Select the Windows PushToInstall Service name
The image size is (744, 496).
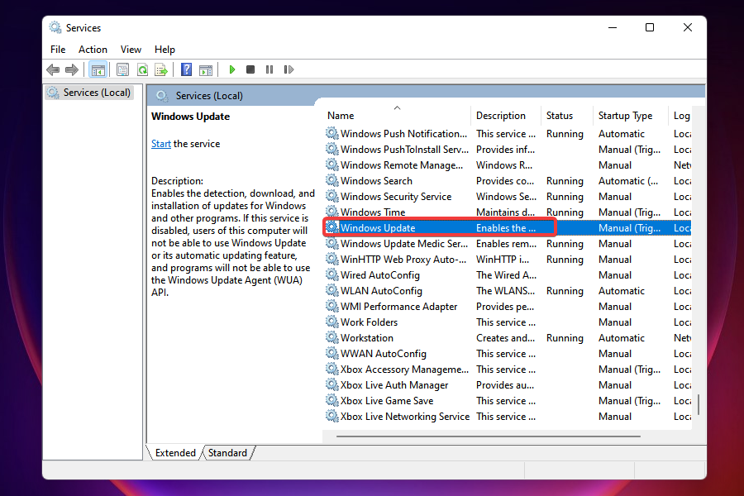[x=404, y=150]
